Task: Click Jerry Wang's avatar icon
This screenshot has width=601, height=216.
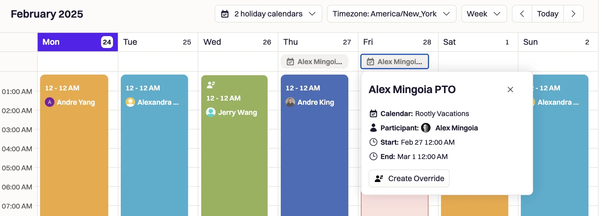Action: pos(211,112)
